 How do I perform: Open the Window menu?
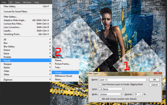27,2
